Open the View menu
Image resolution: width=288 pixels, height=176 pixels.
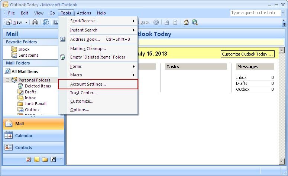pyautogui.click(x=39, y=13)
